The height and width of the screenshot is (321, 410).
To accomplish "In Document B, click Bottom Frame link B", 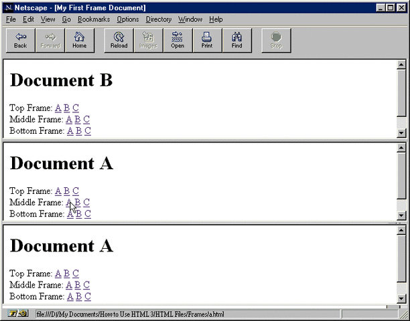I will click(79, 130).
